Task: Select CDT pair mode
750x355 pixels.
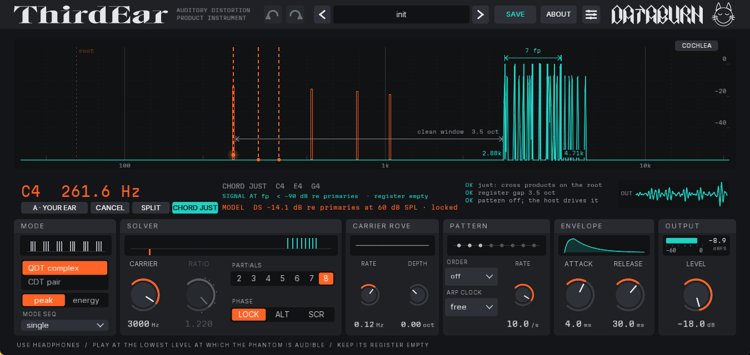Action: [x=64, y=282]
